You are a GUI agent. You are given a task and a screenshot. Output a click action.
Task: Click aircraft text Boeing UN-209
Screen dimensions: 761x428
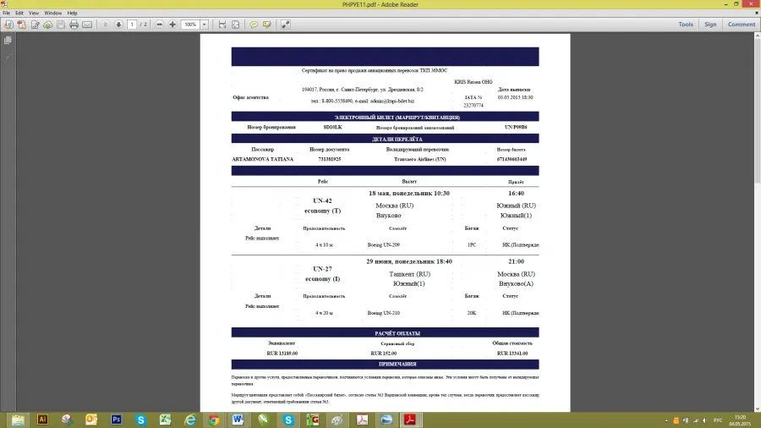pos(383,245)
